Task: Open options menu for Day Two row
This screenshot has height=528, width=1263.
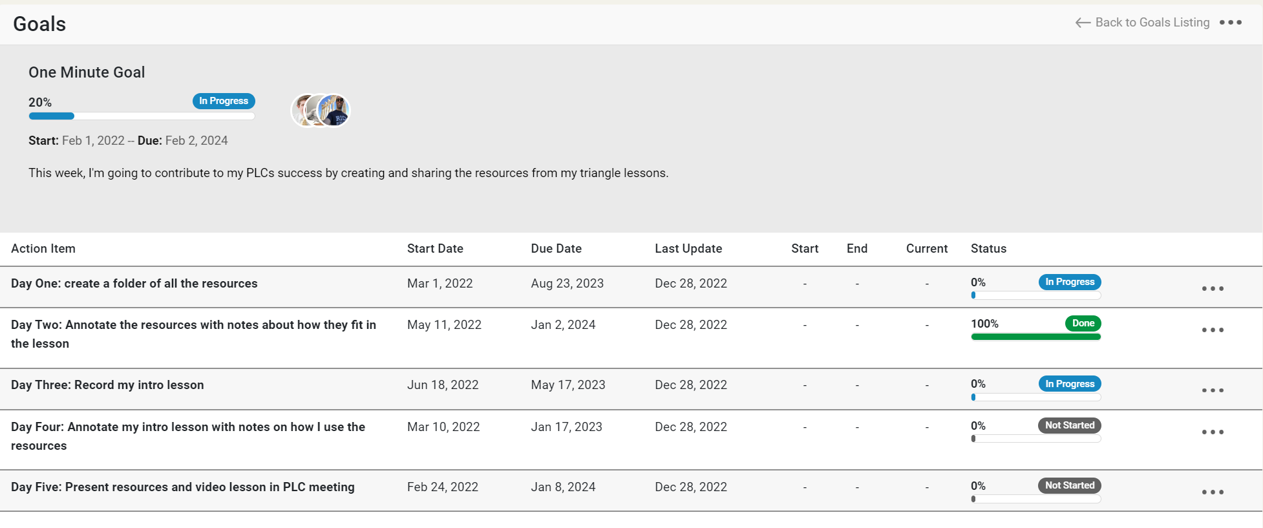Action: tap(1213, 330)
